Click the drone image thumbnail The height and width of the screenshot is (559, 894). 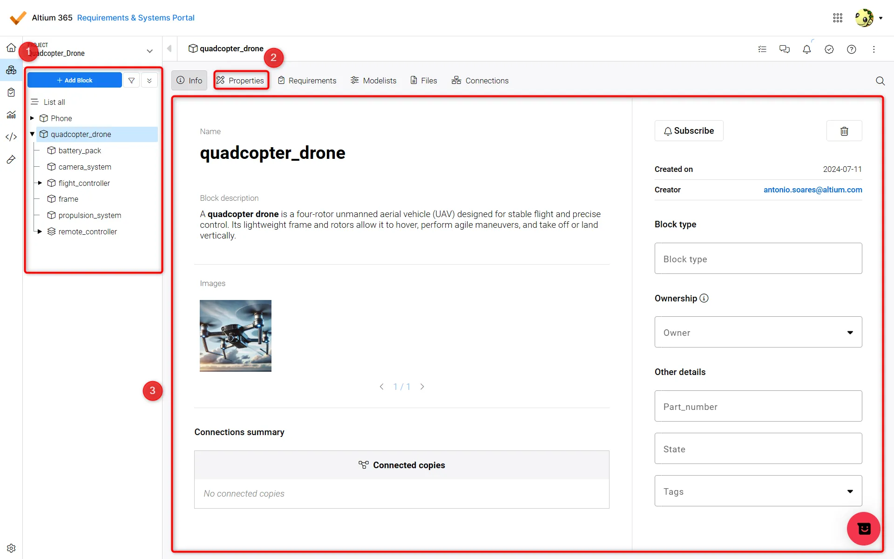(235, 335)
